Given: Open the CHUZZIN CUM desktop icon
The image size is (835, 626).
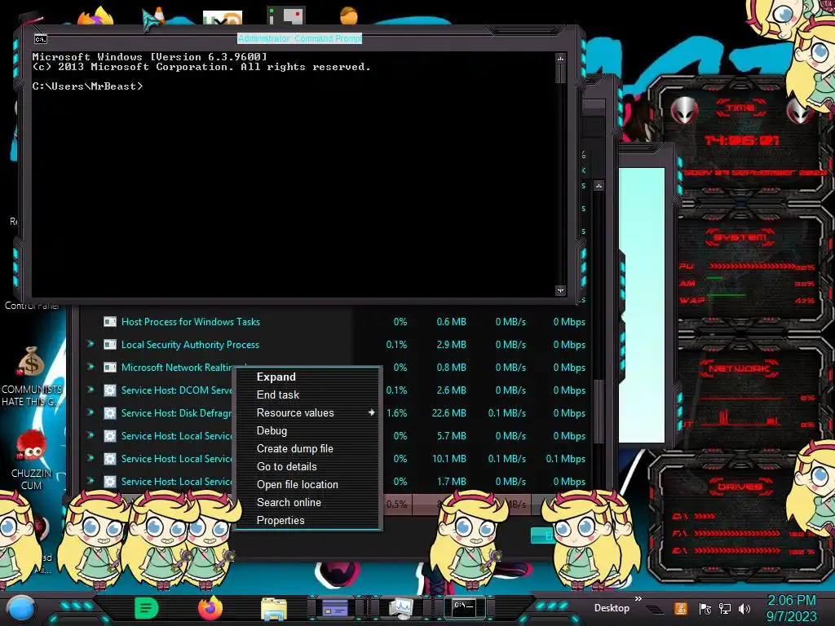Looking at the screenshot, I should 31,446.
